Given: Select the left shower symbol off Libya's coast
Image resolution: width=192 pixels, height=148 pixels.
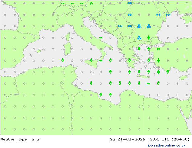Looking at the screenshot, I should click(x=101, y=95).
